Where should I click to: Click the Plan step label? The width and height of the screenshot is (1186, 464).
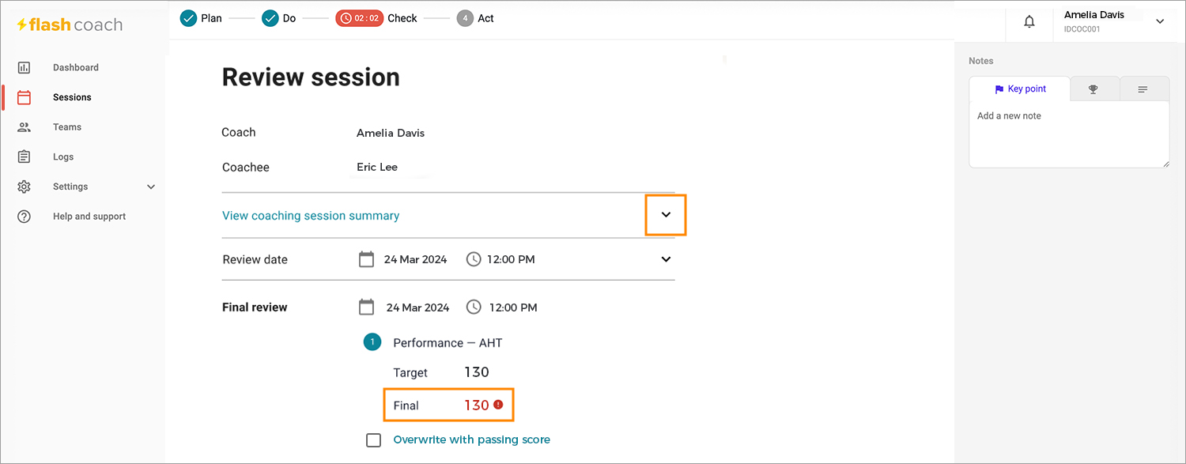click(211, 18)
